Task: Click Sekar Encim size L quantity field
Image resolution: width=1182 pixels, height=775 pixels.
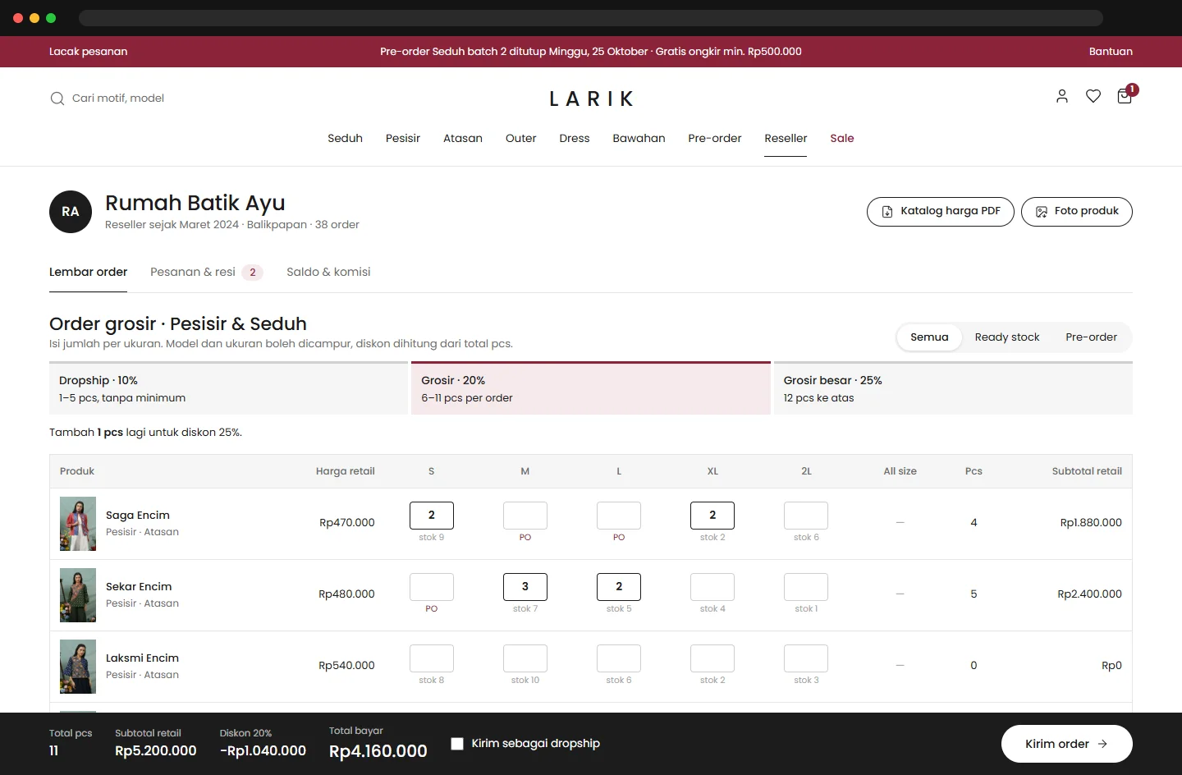Action: click(619, 586)
